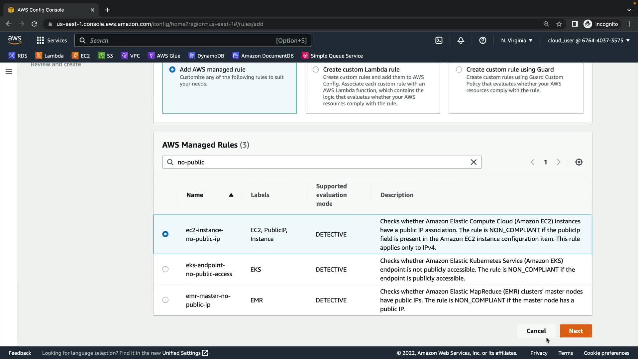The height and width of the screenshot is (359, 638).
Task: Open AWS CloudShell terminal icon
Action: point(439,41)
